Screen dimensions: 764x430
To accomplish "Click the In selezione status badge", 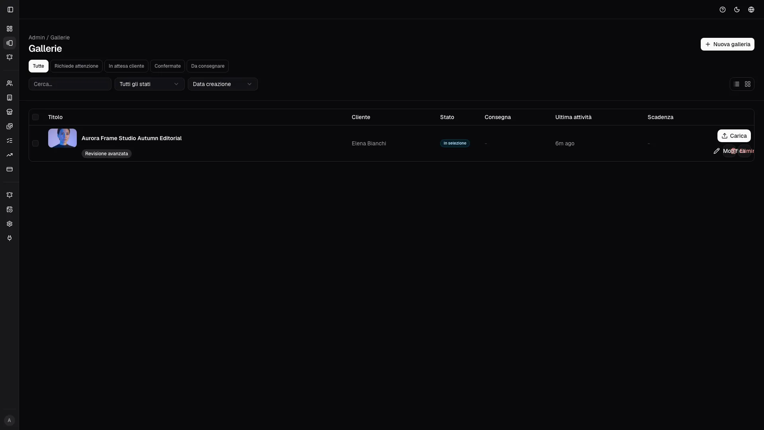I will (455, 143).
